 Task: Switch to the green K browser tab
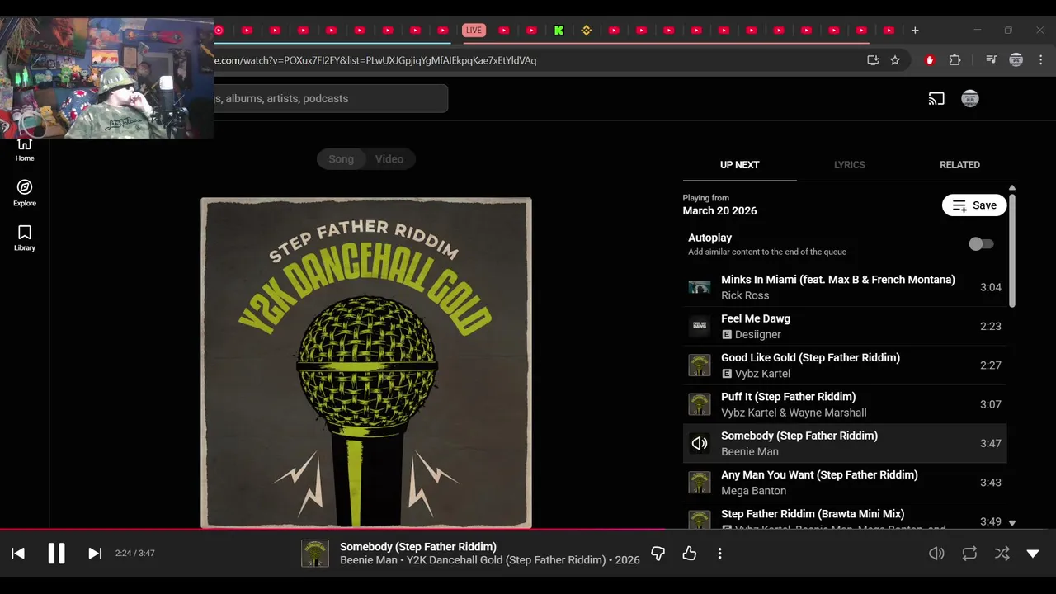click(x=559, y=31)
